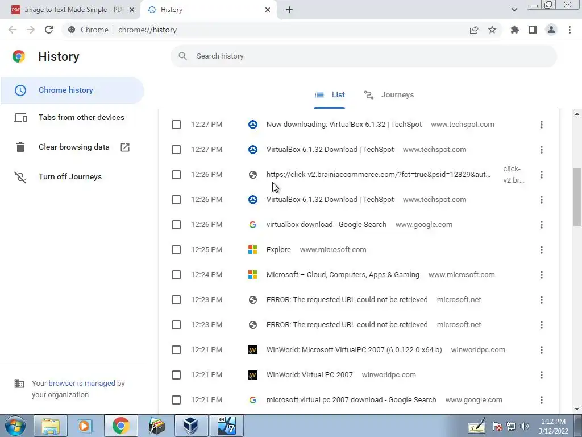Open Tabs from other devices
This screenshot has height=437, width=582.
pyautogui.click(x=72, y=117)
